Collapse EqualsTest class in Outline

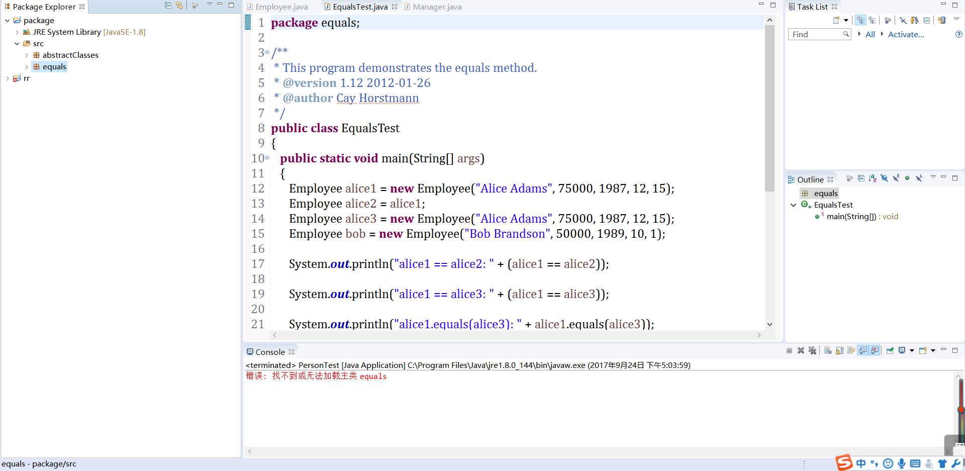(793, 205)
